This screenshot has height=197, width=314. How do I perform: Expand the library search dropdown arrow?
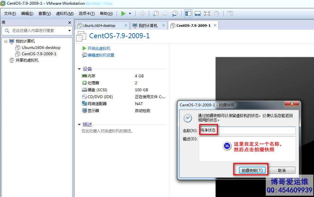pyautogui.click(x=70, y=31)
